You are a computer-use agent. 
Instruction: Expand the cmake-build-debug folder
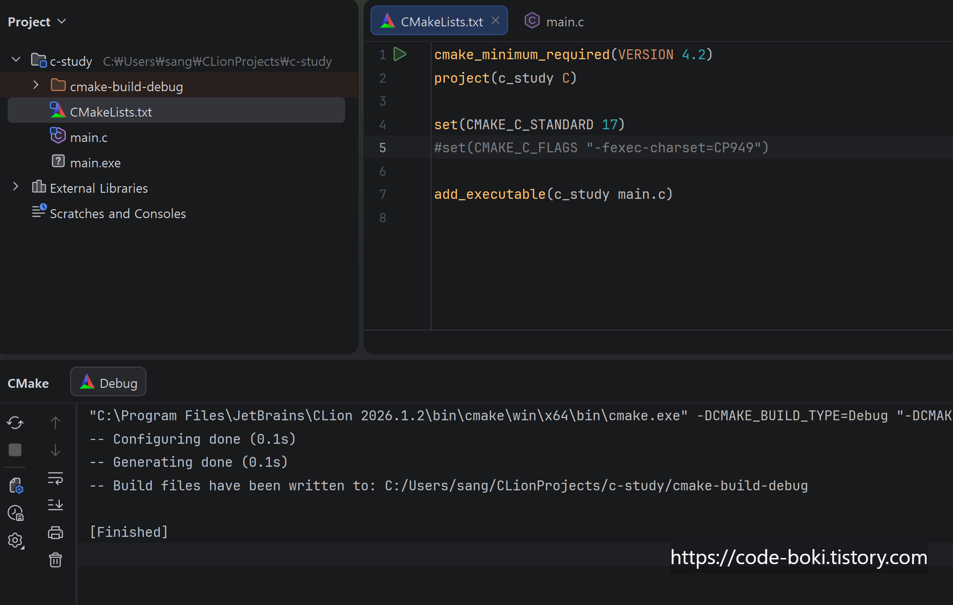click(x=36, y=85)
